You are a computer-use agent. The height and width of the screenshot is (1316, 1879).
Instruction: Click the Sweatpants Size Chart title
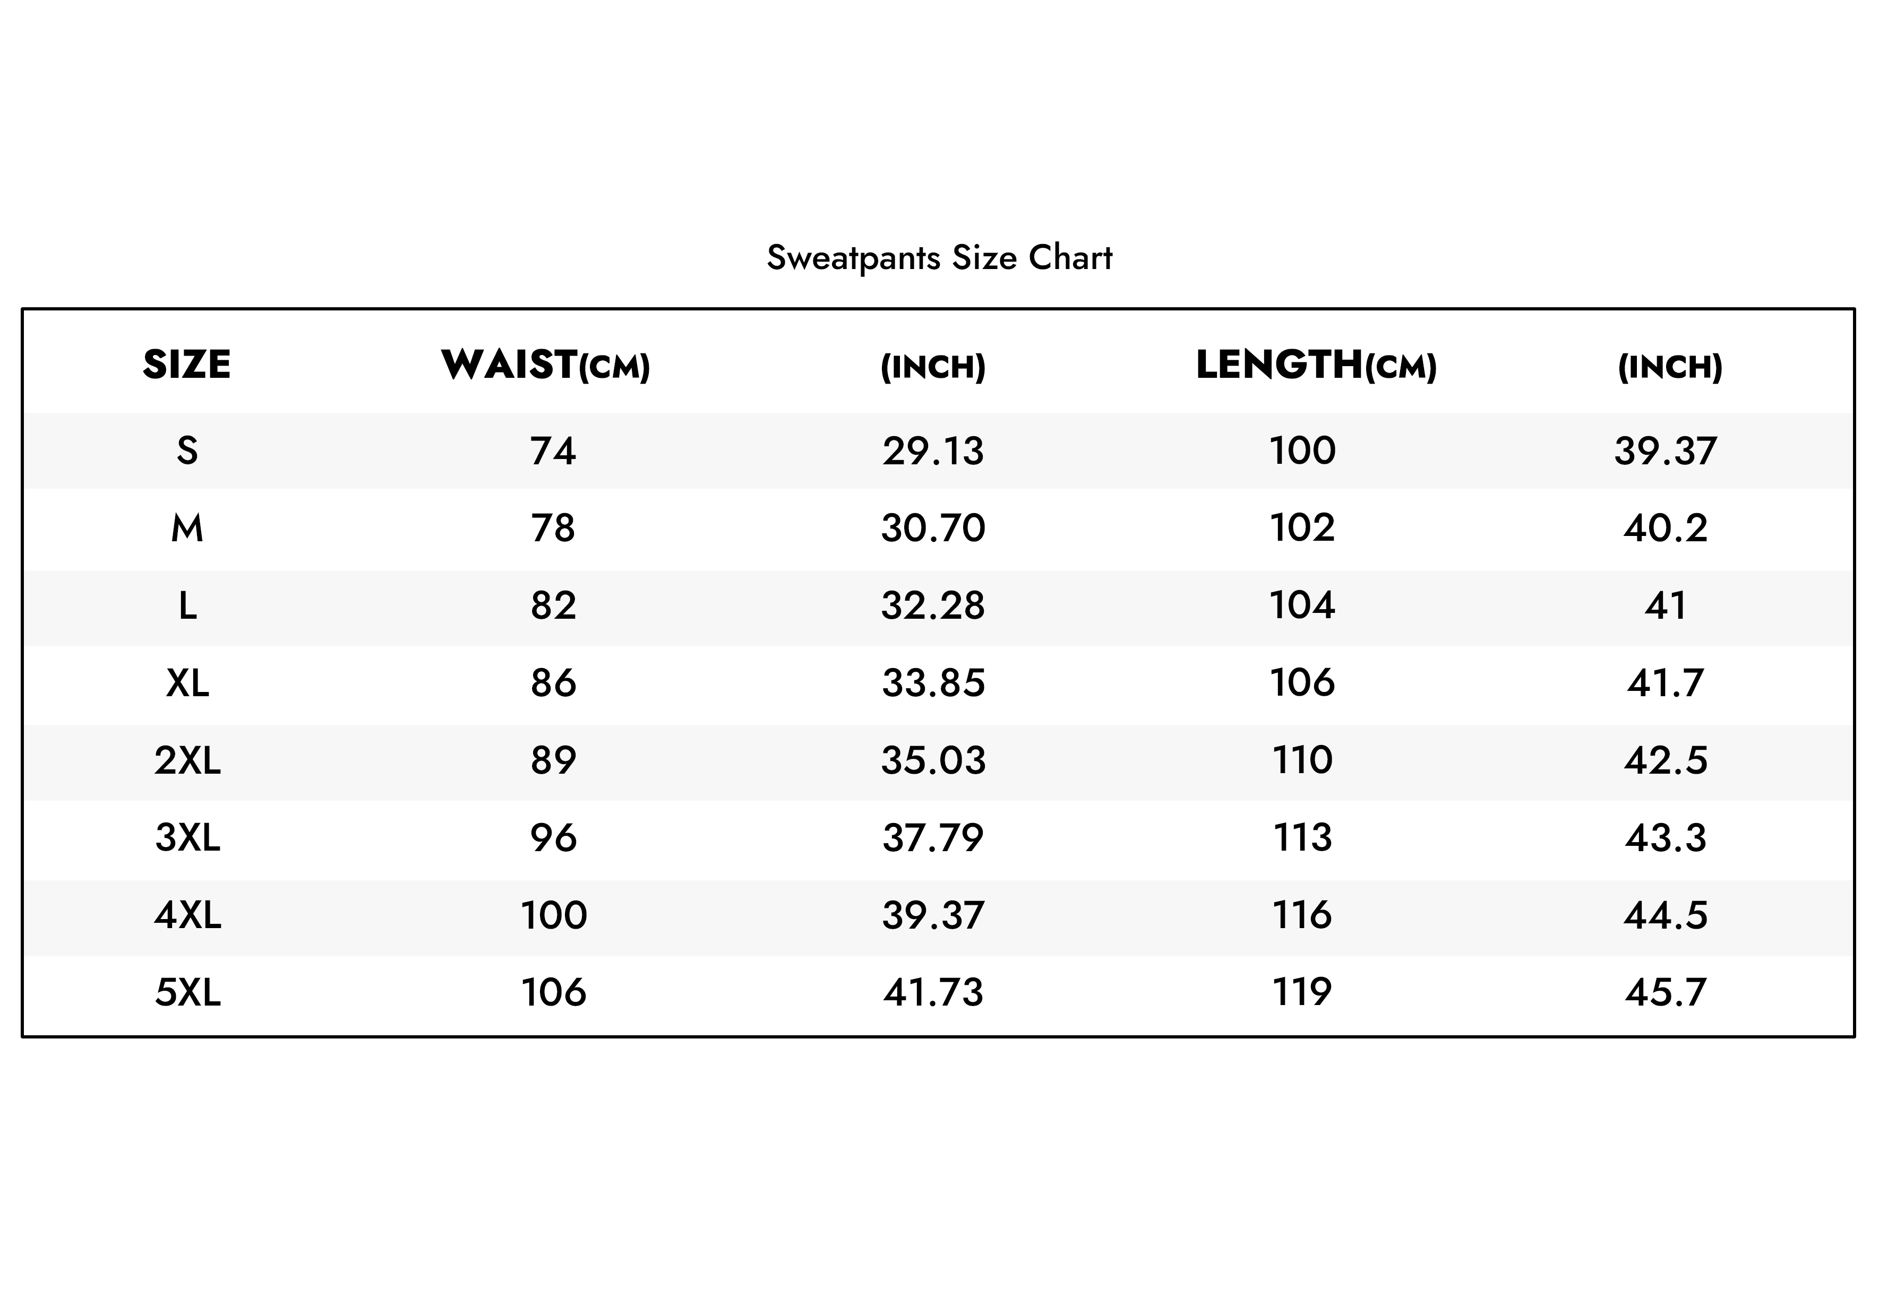[x=940, y=258]
